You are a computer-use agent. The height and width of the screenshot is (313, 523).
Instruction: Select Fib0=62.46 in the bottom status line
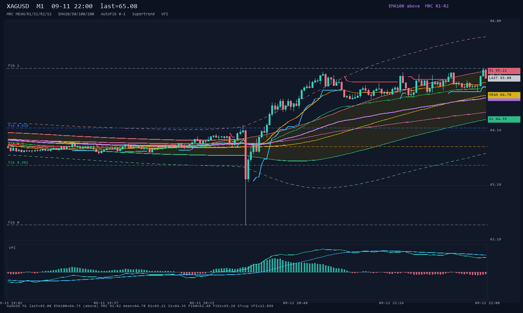[x=199, y=306]
